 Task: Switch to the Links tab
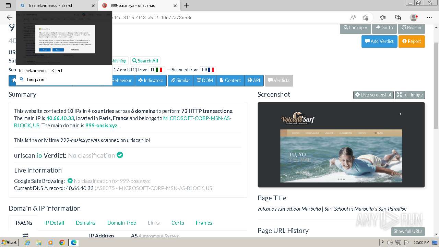(x=154, y=223)
